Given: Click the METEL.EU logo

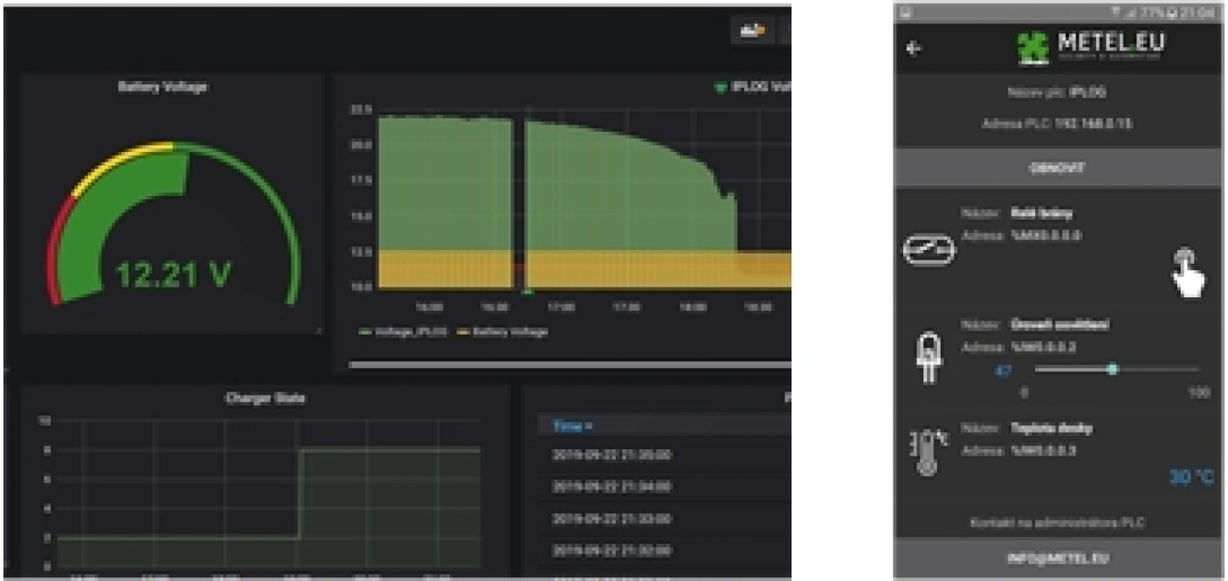Looking at the screenshot, I should pyautogui.click(x=1090, y=48).
